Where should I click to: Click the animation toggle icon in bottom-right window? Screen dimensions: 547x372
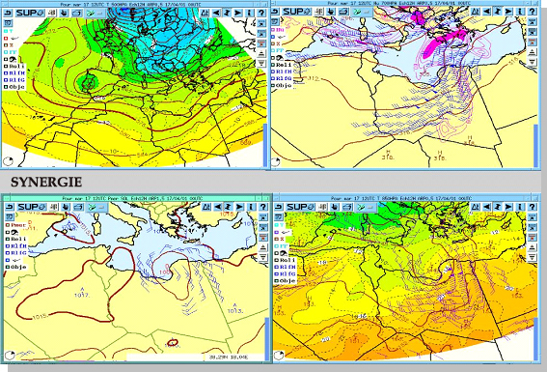click(x=499, y=207)
